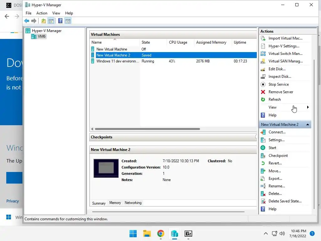Open the Action menu
Image resolution: width=321 pixels, height=241 pixels.
click(x=42, y=13)
